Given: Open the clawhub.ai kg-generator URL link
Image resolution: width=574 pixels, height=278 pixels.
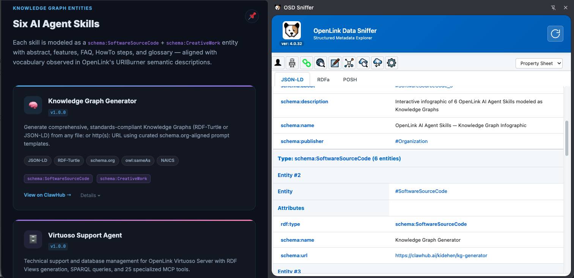Looking at the screenshot, I should click(441, 256).
